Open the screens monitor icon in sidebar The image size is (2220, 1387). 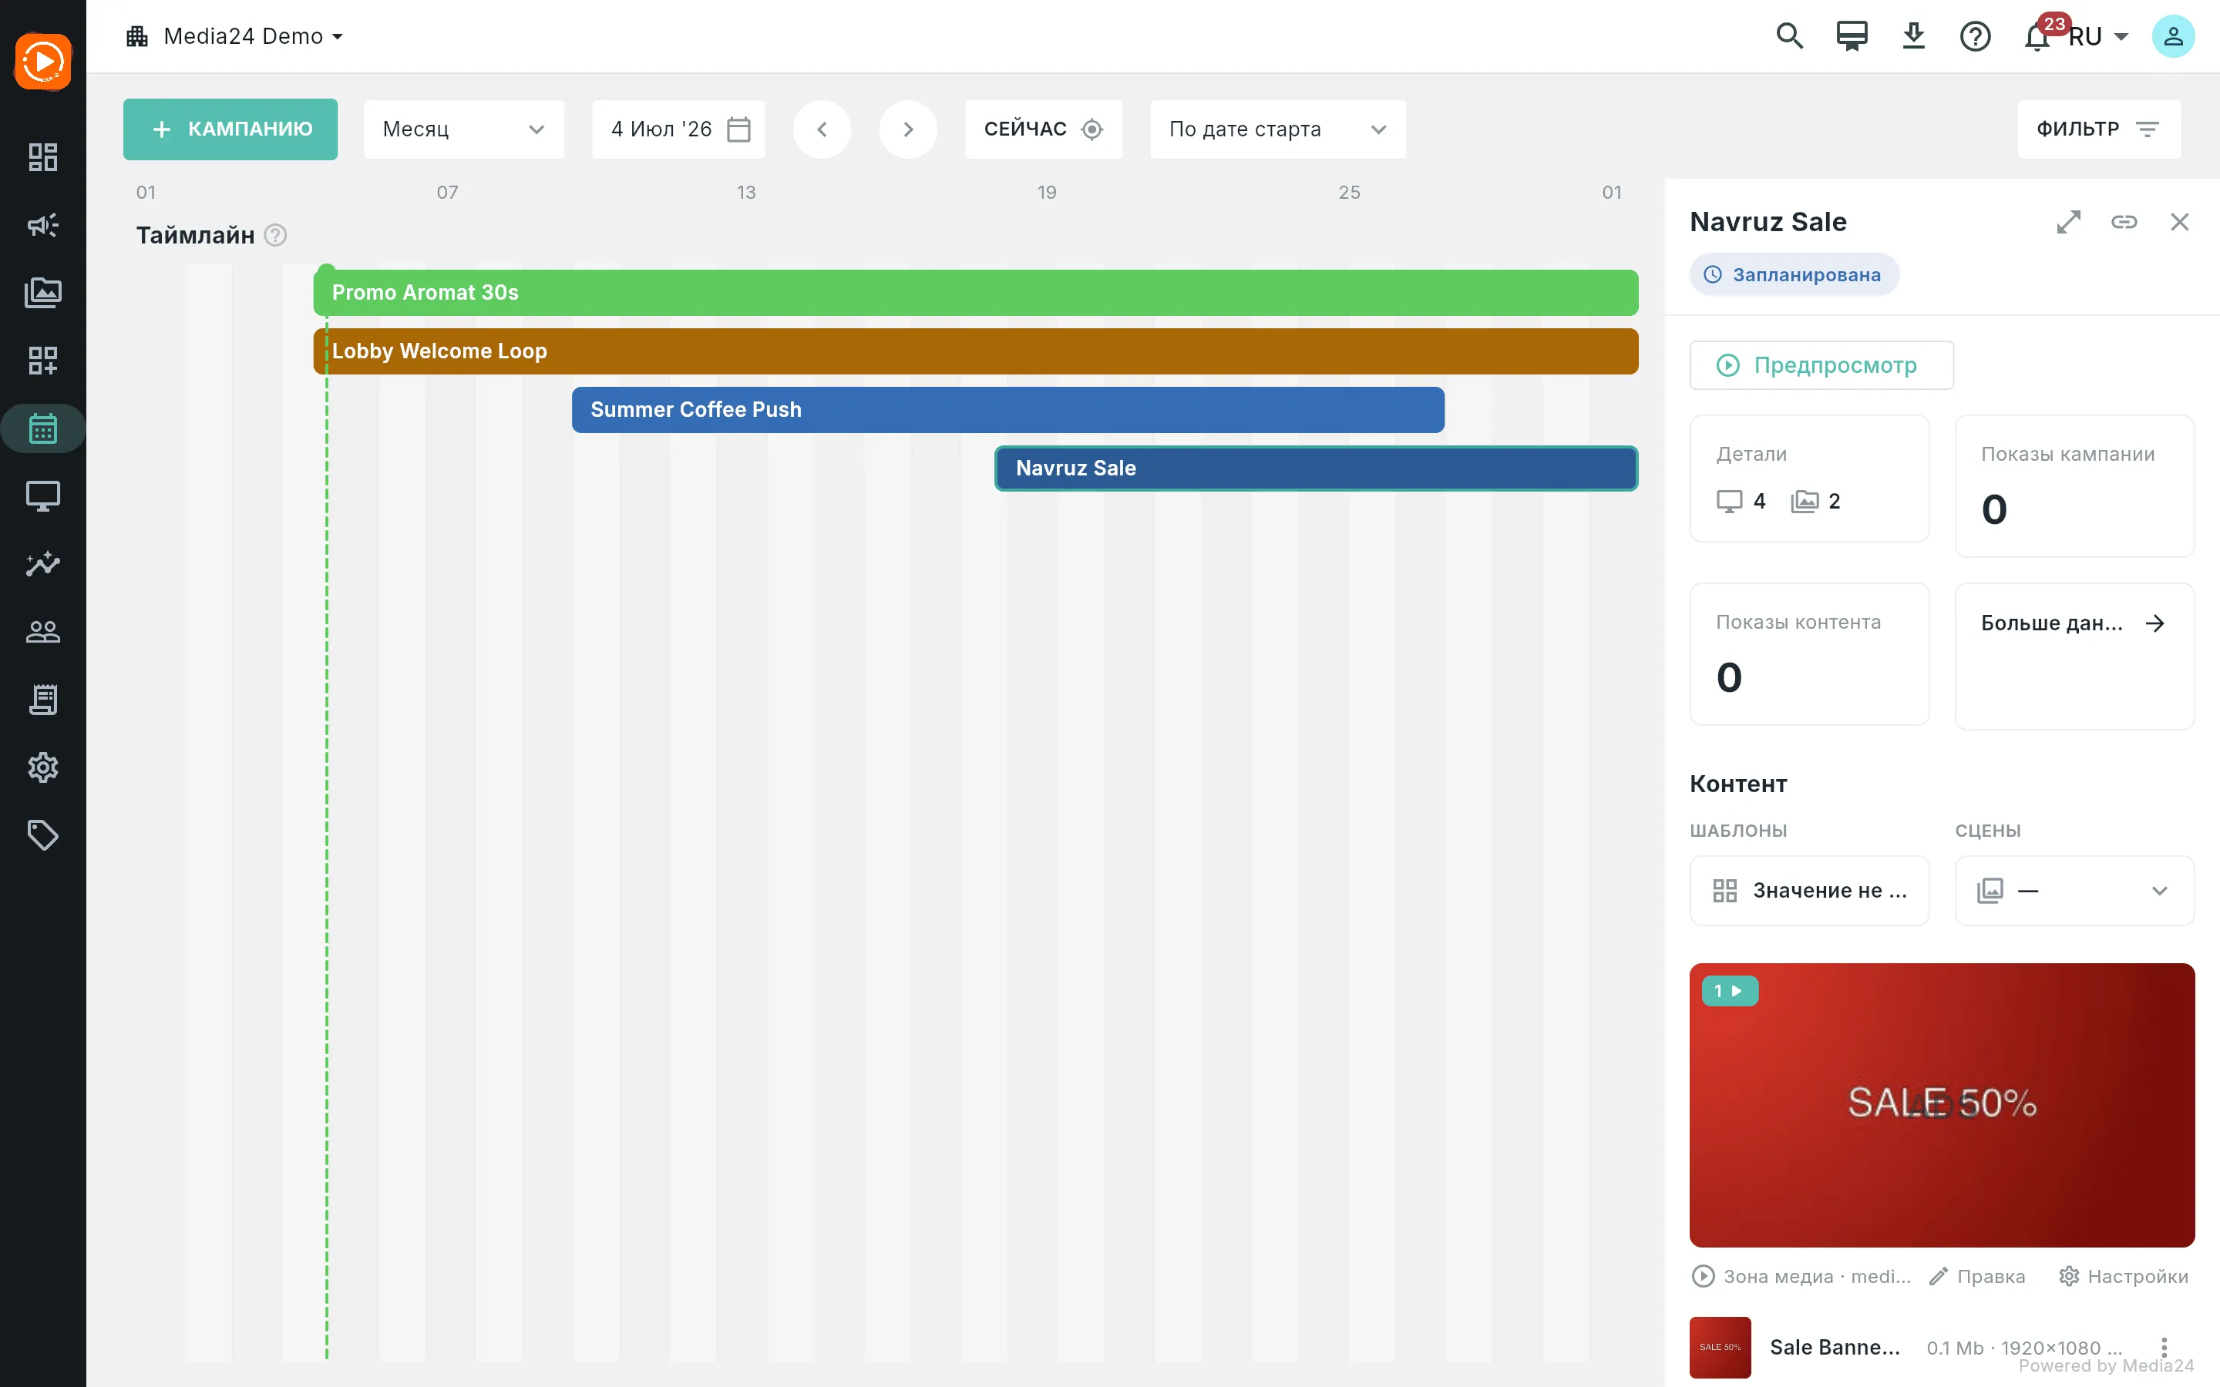[43, 496]
